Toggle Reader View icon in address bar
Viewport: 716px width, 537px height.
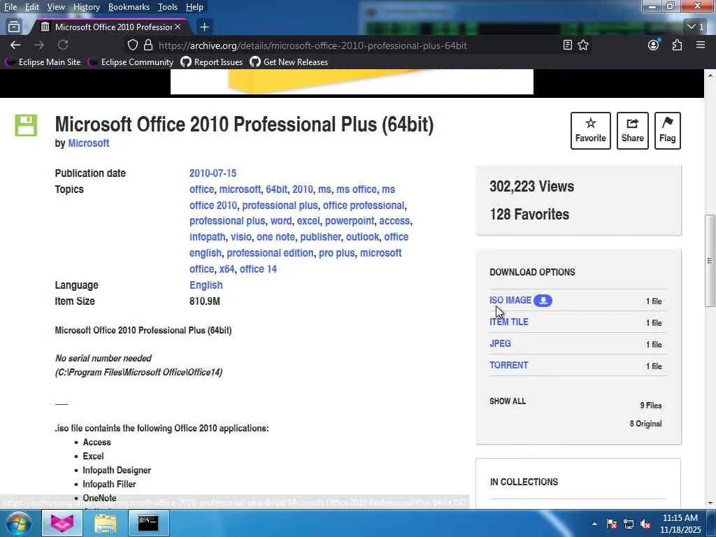pos(568,45)
